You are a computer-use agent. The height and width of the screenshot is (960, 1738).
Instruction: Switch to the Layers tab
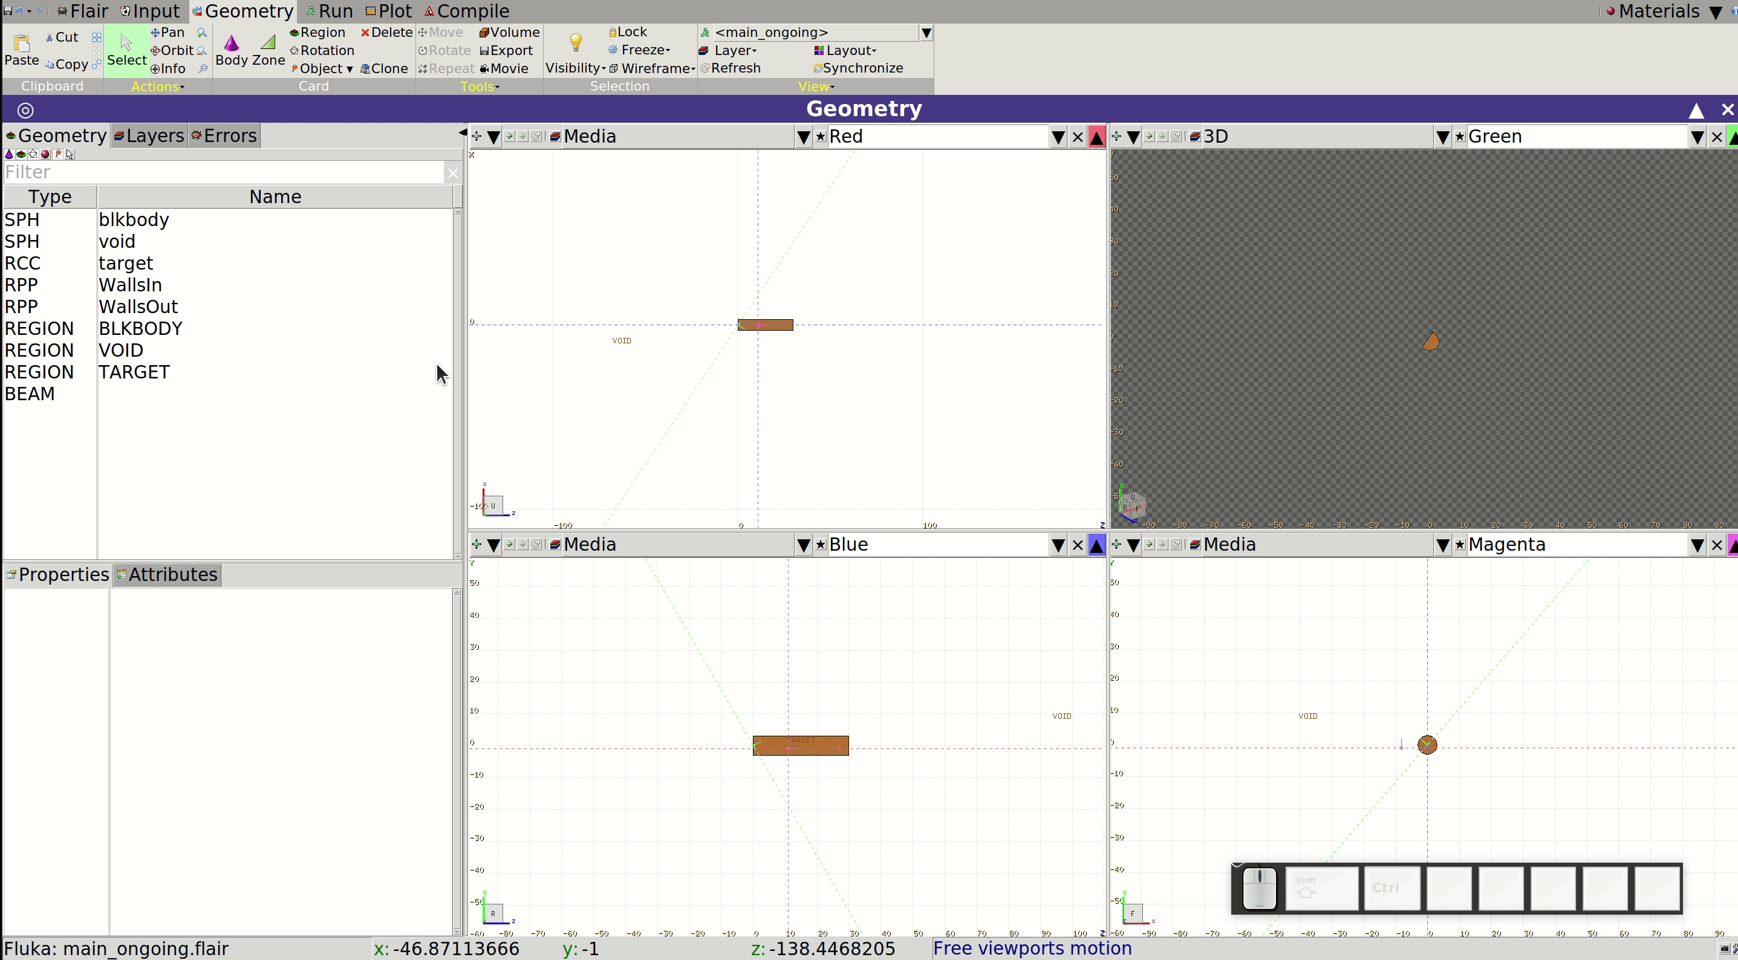pos(149,135)
